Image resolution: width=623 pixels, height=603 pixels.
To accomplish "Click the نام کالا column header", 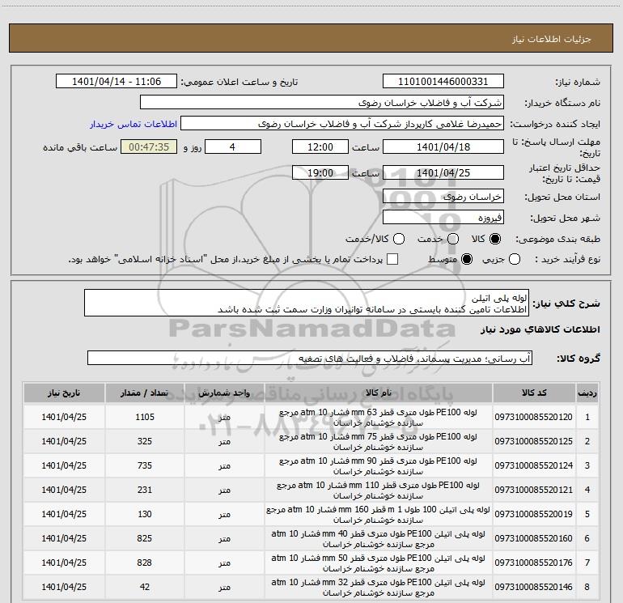I will pyautogui.click(x=379, y=393).
